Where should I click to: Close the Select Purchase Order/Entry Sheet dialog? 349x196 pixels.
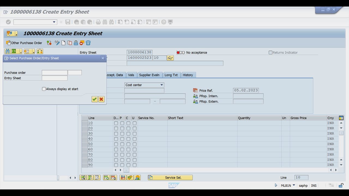pos(103,58)
